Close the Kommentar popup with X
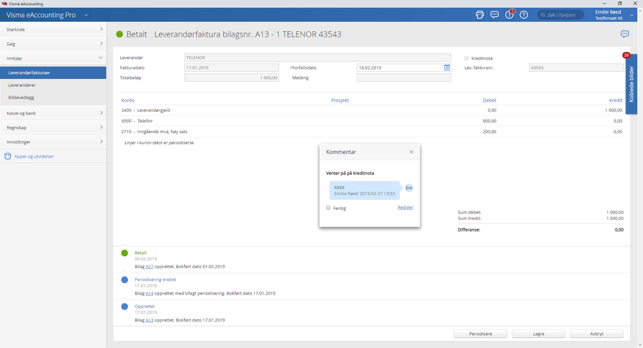The image size is (643, 348). pyautogui.click(x=411, y=152)
